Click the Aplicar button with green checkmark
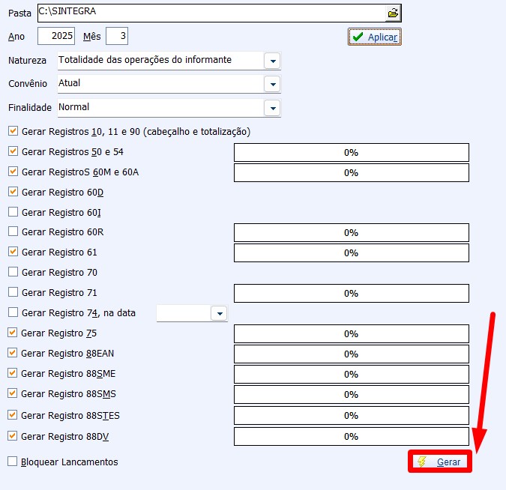 coord(375,37)
